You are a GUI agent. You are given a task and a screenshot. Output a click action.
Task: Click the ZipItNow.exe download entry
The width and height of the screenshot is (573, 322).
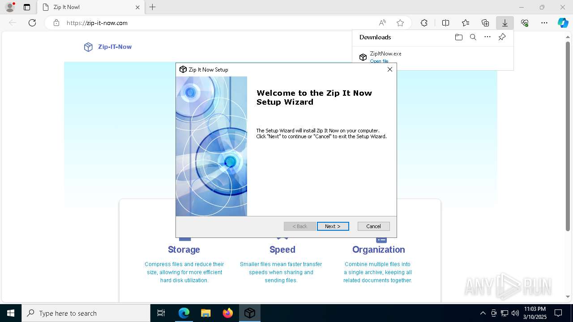pos(432,57)
